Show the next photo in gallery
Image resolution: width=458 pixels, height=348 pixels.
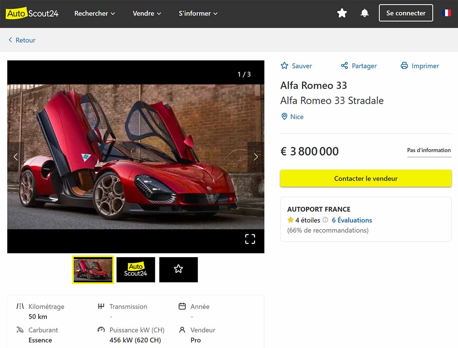[256, 156]
